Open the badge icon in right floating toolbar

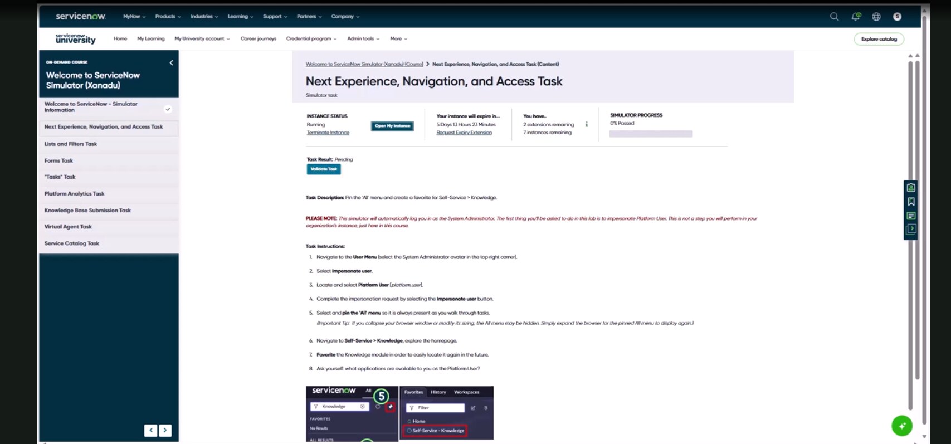tap(911, 188)
